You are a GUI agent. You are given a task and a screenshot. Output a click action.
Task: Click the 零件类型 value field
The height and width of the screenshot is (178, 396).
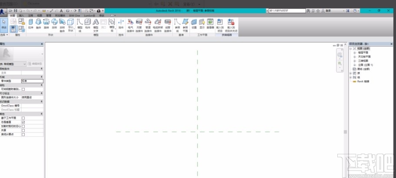tap(32, 81)
